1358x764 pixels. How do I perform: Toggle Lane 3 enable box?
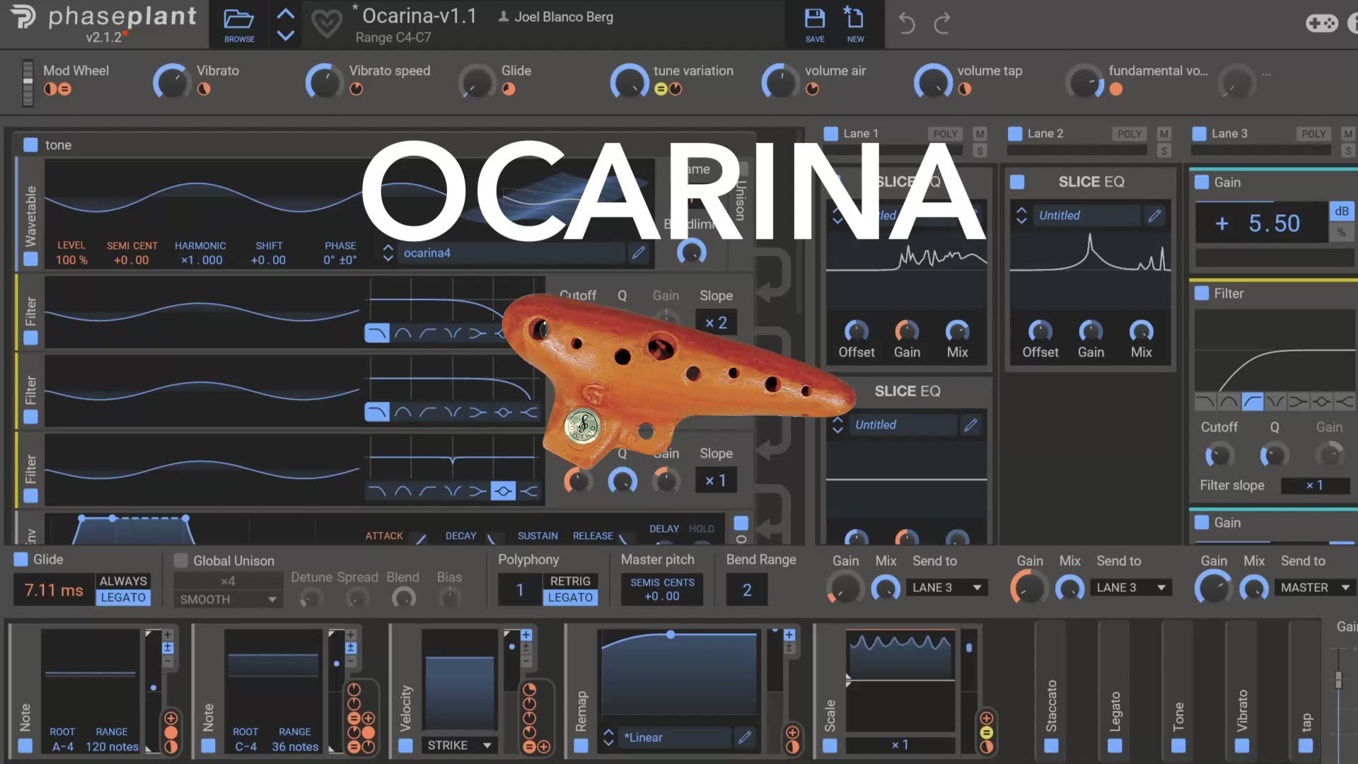[x=1200, y=134]
